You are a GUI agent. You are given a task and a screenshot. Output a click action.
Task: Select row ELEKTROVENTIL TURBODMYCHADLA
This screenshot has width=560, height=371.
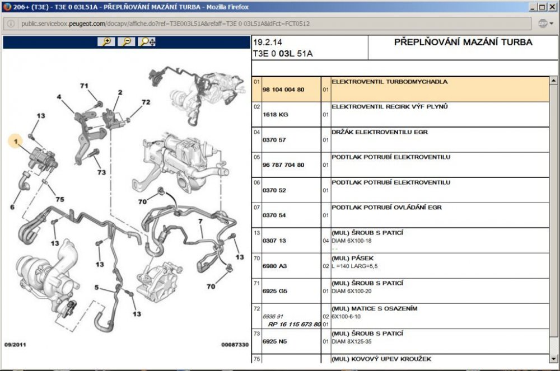point(400,90)
